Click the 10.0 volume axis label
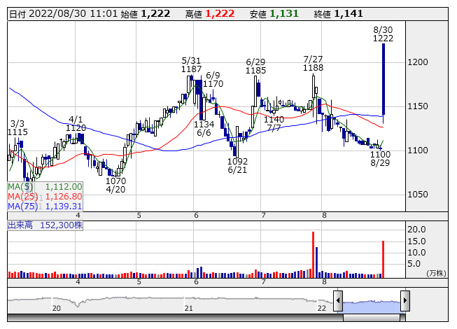 [x=416, y=253]
